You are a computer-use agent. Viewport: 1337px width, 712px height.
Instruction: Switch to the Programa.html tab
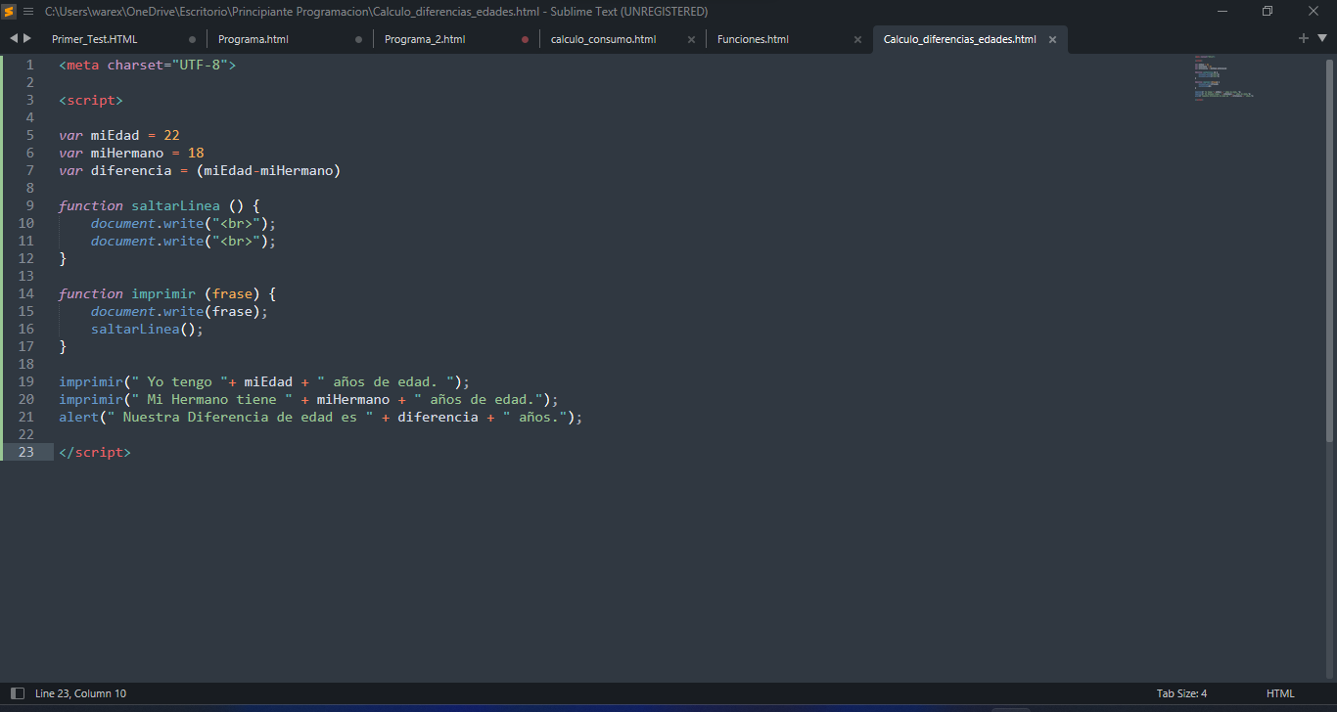click(x=253, y=39)
